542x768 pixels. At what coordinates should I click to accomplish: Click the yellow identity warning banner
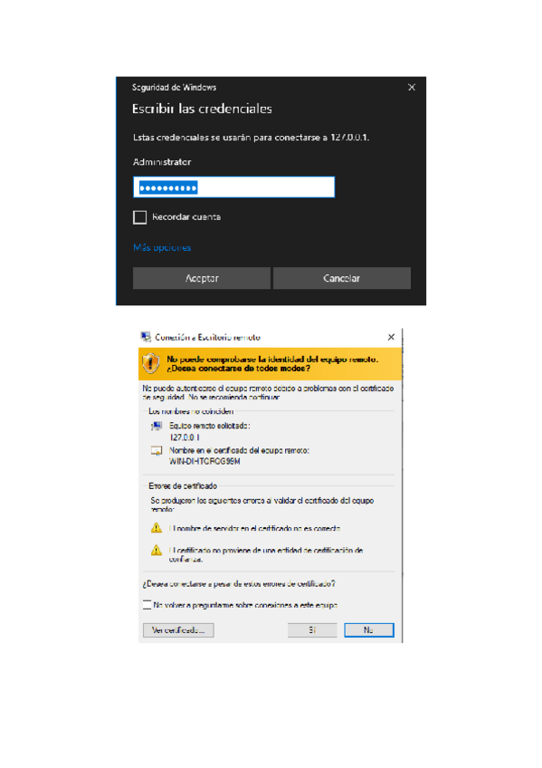pos(270,364)
